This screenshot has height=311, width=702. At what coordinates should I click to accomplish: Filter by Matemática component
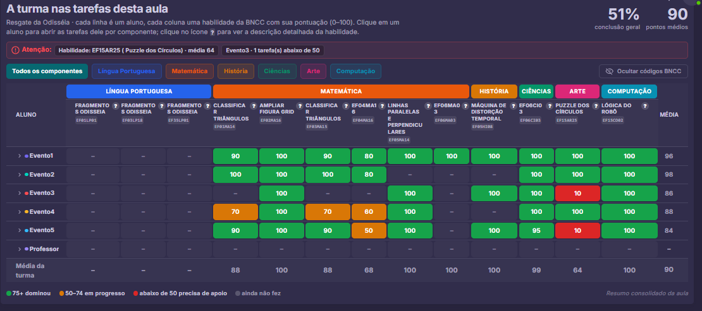click(189, 71)
